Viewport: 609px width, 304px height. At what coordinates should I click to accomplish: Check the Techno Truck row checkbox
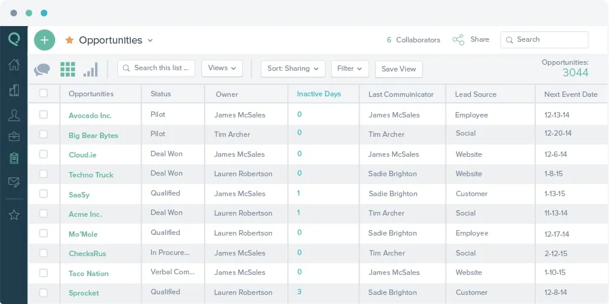point(44,174)
